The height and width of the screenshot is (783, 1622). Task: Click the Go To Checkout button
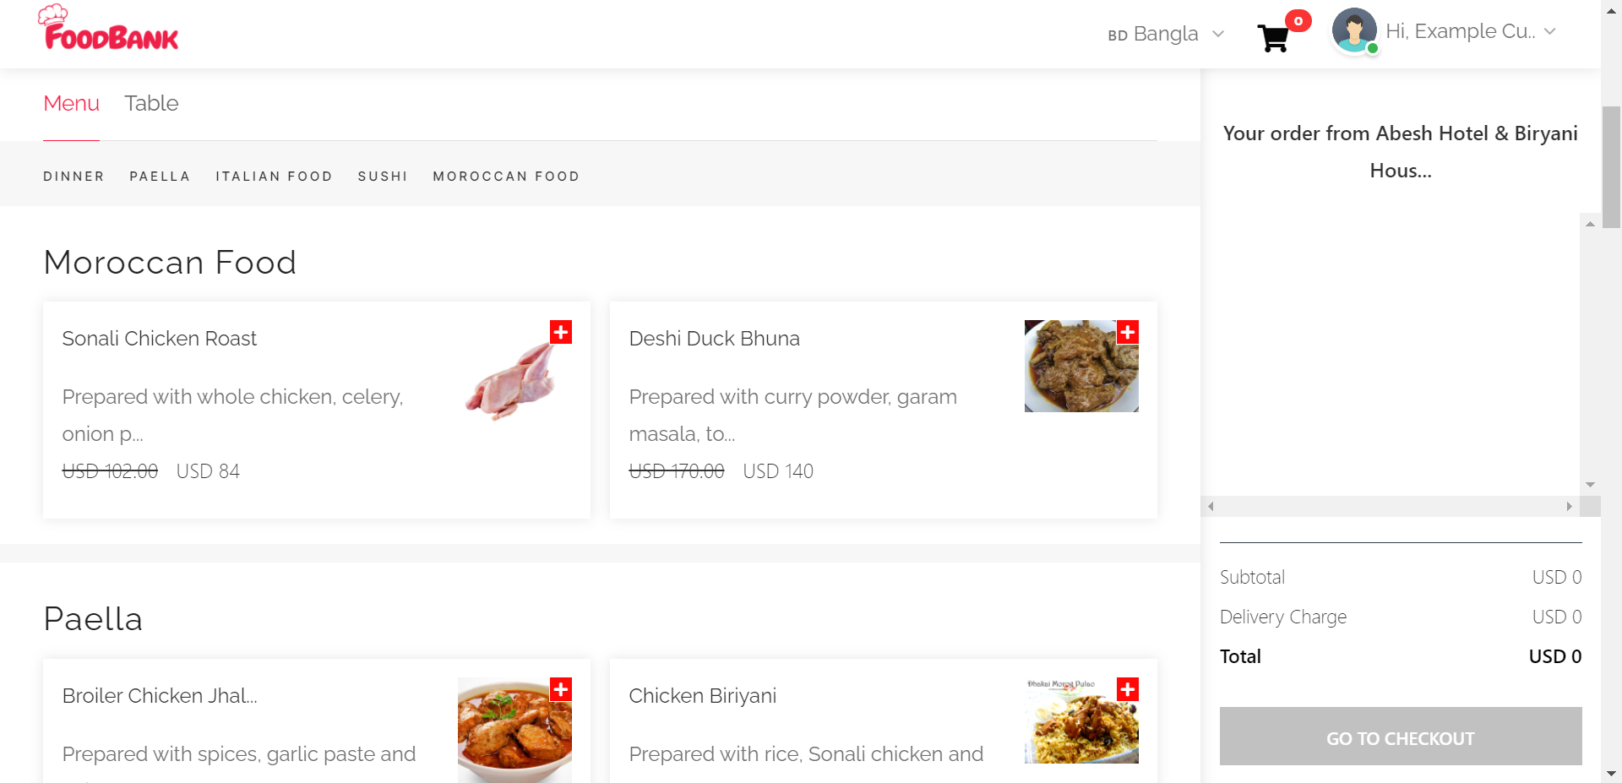point(1401,737)
